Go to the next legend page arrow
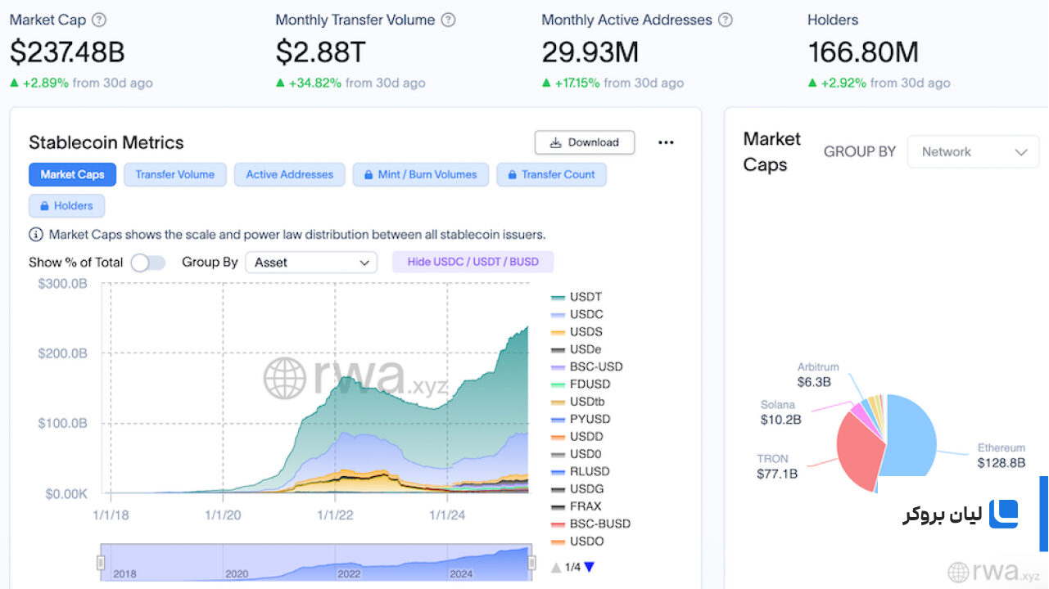Image resolution: width=1049 pixels, height=589 pixels. coord(589,567)
